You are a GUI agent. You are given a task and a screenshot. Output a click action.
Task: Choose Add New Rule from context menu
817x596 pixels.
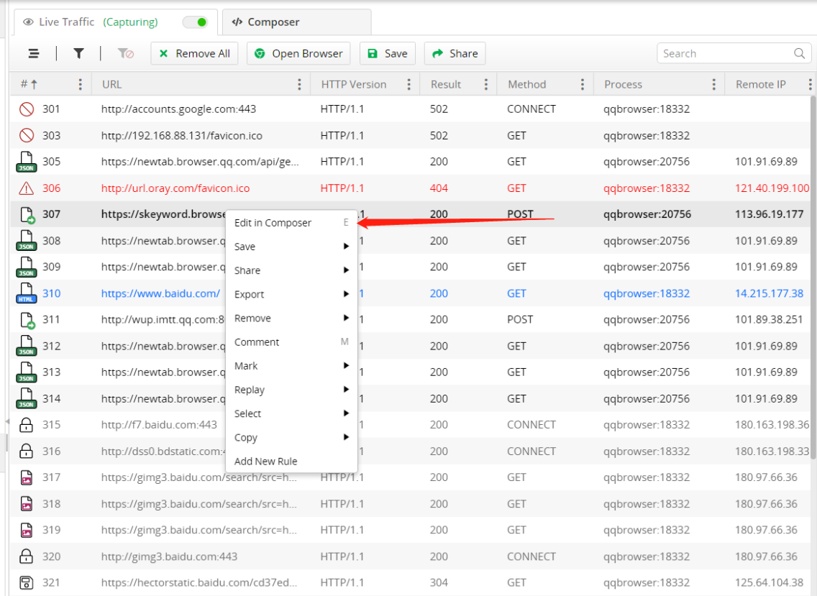tap(292, 462)
